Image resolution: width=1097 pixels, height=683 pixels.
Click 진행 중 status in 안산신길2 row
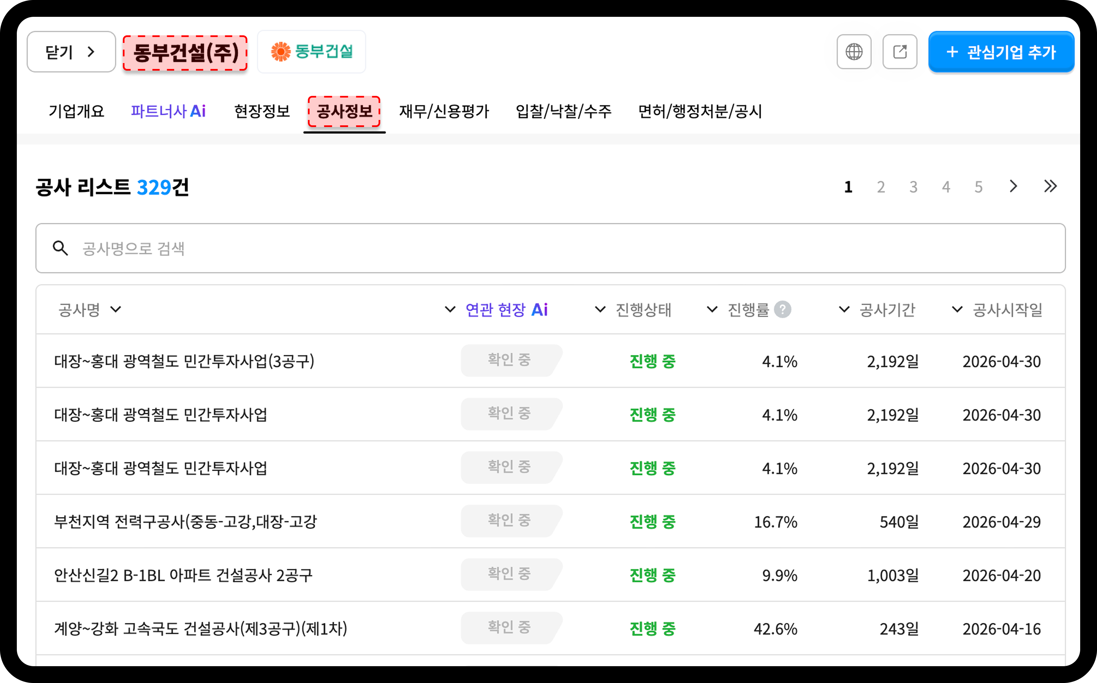click(x=653, y=575)
